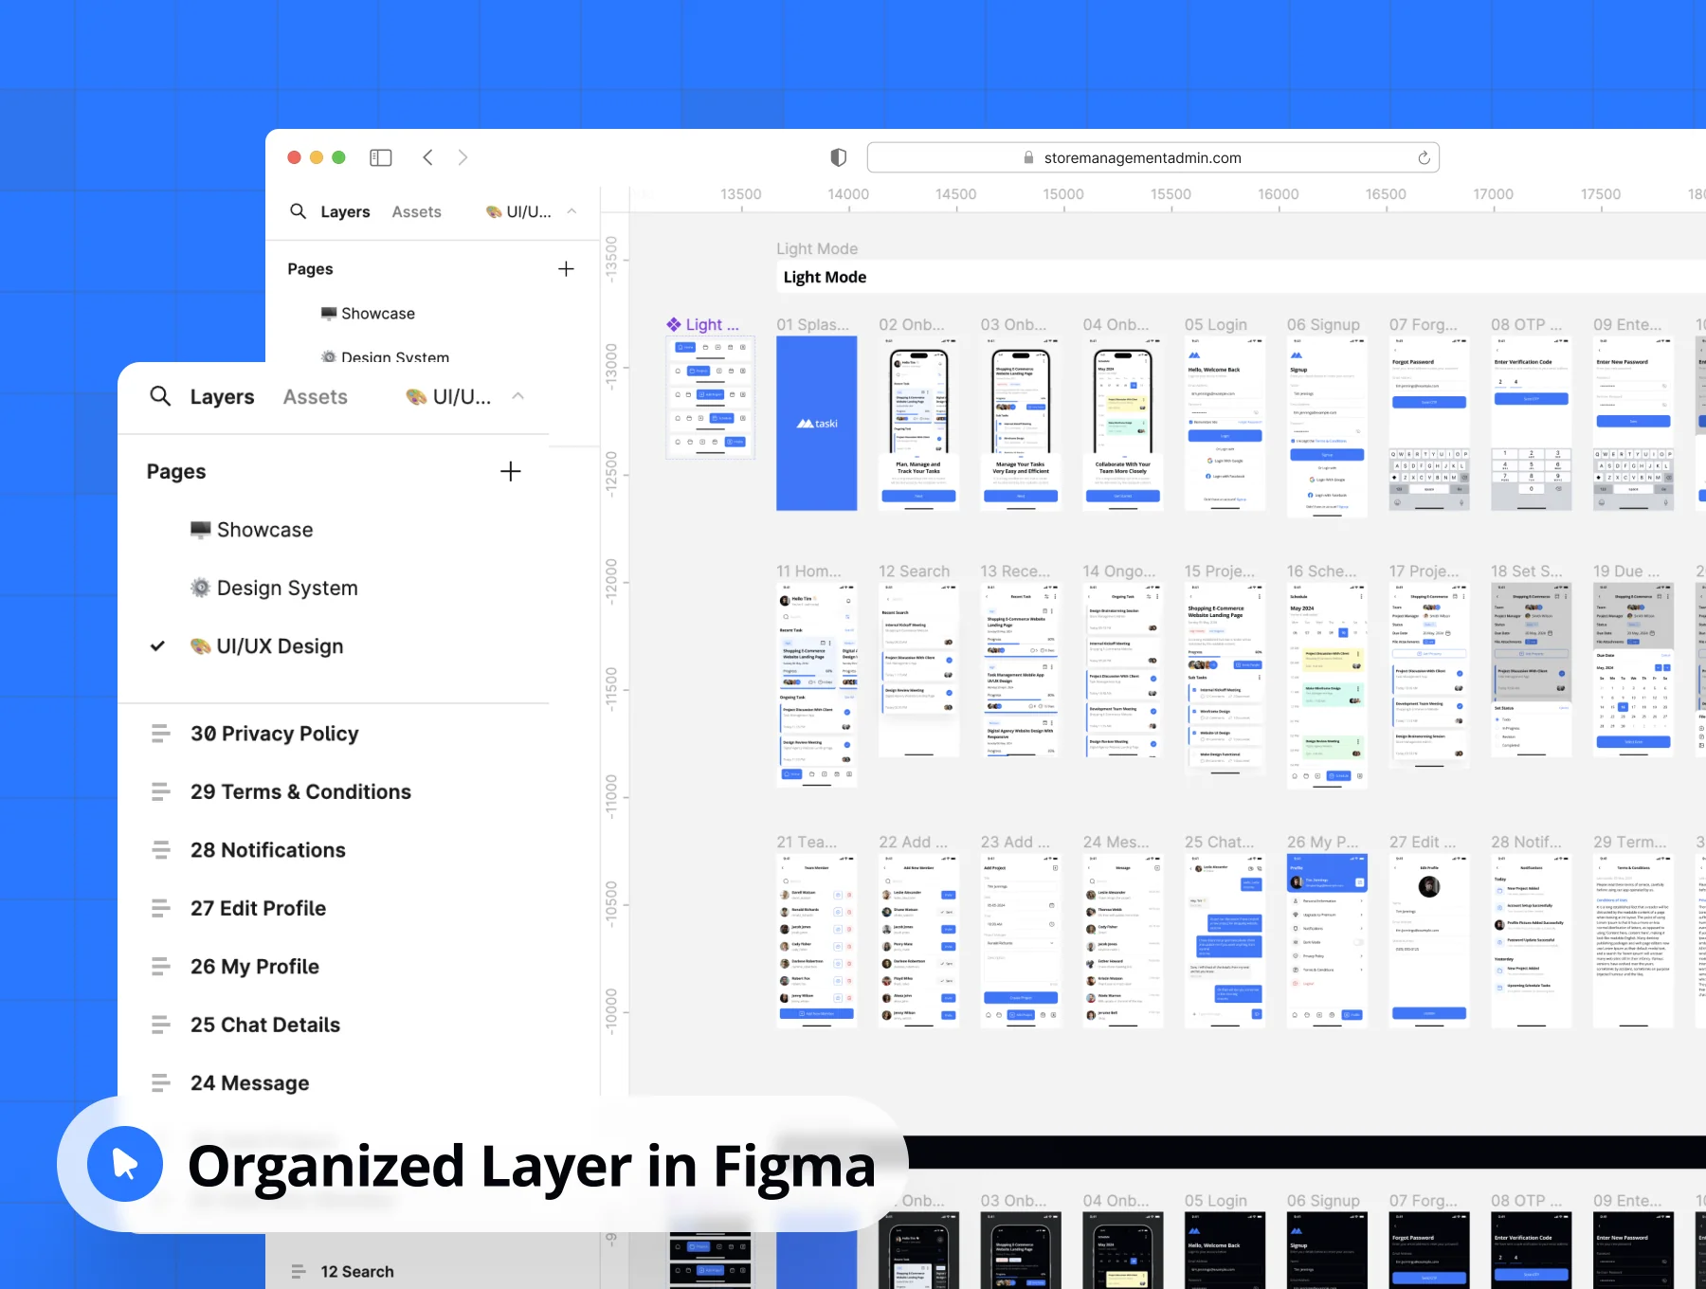This screenshot has height=1289, width=1706.
Task: Select the 25 Chat Details layer
Action: 264,1025
